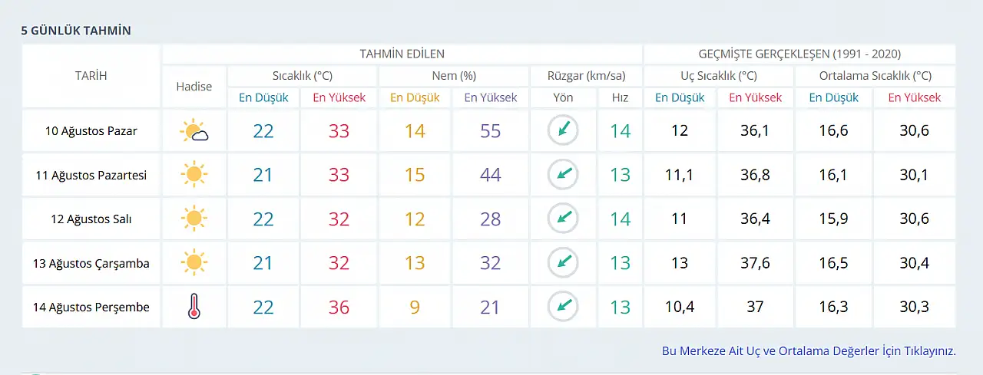Select the 14 Ağustos Perşembe date cell
The width and height of the screenshot is (983, 375).
pyautogui.click(x=91, y=307)
